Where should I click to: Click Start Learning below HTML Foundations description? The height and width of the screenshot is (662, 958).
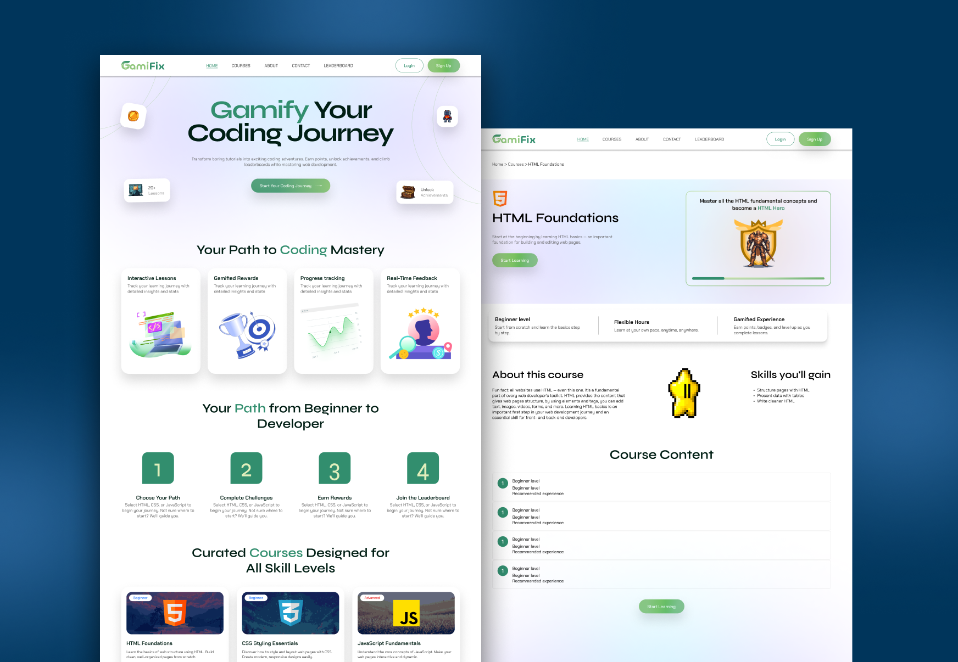click(515, 260)
